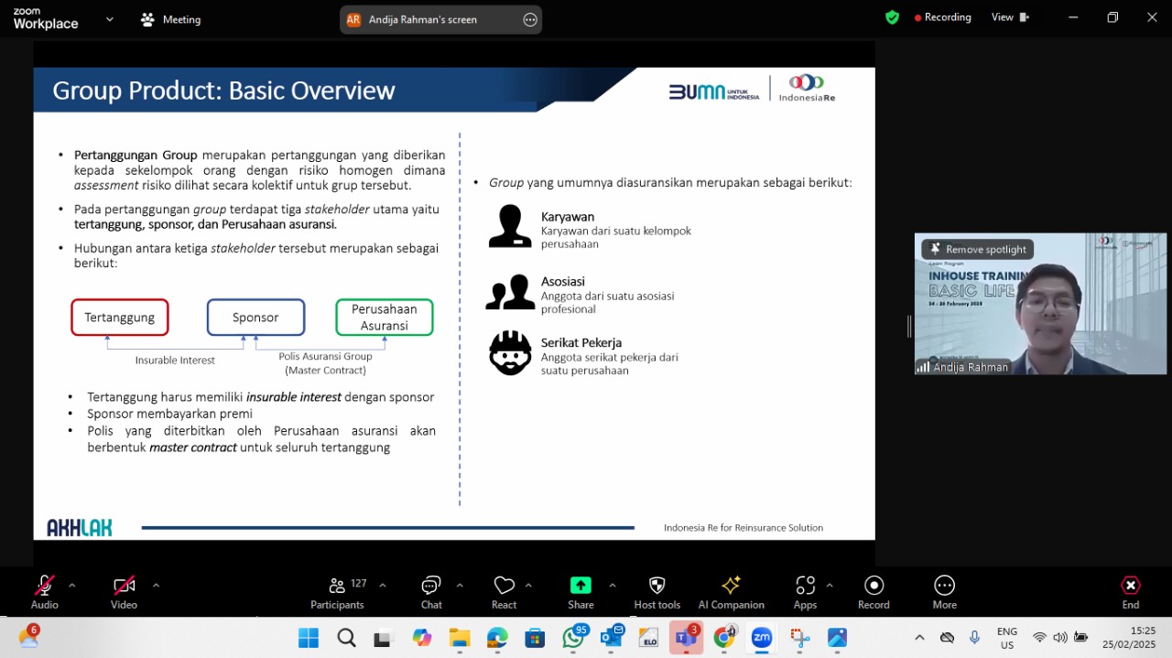Viewport: 1172px width, 658px height.
Task: Open the More options menu
Action: coord(944,593)
